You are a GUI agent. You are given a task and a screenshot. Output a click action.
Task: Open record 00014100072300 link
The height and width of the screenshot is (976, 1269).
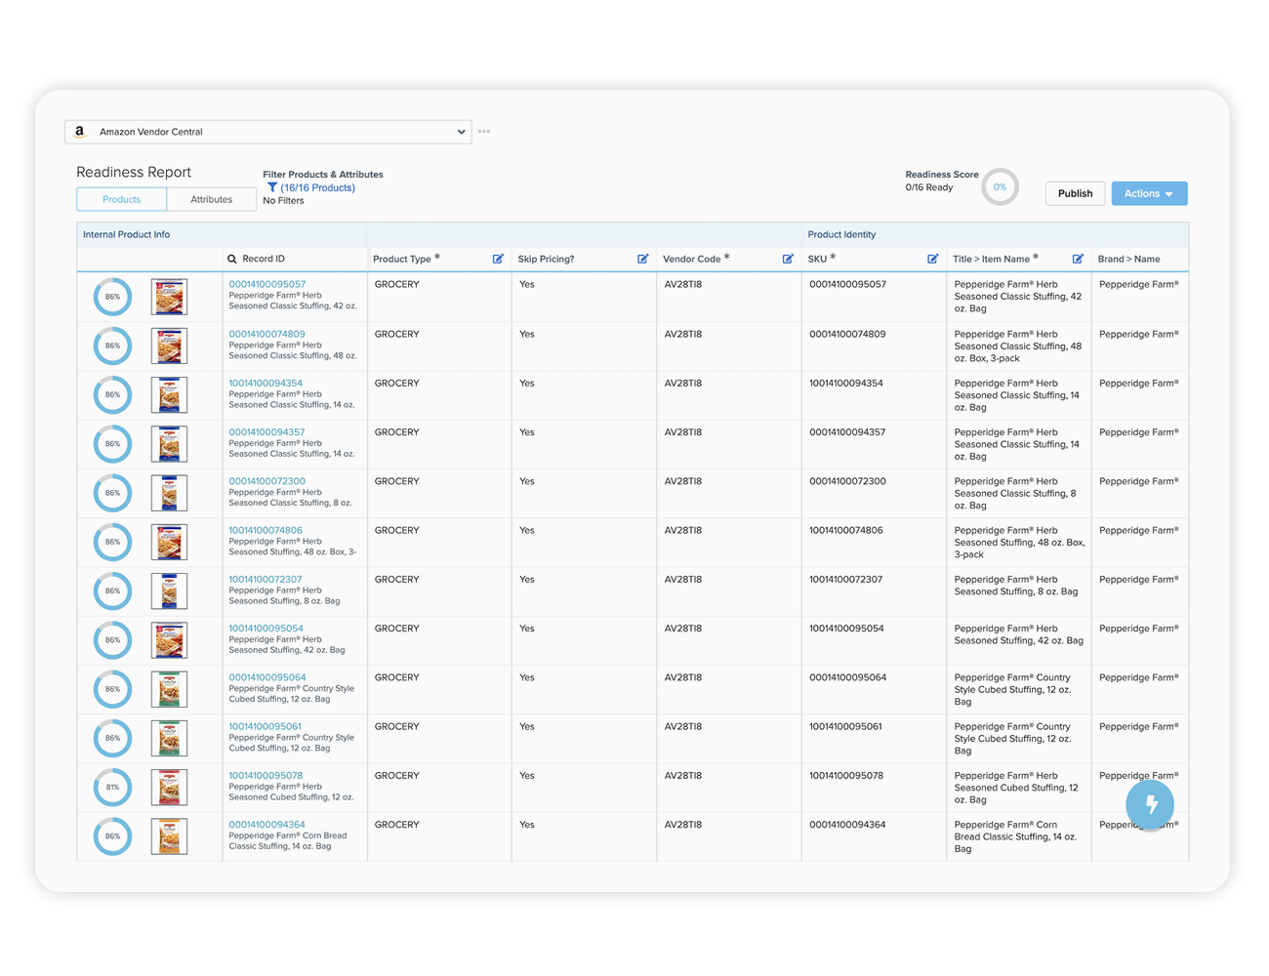266,481
